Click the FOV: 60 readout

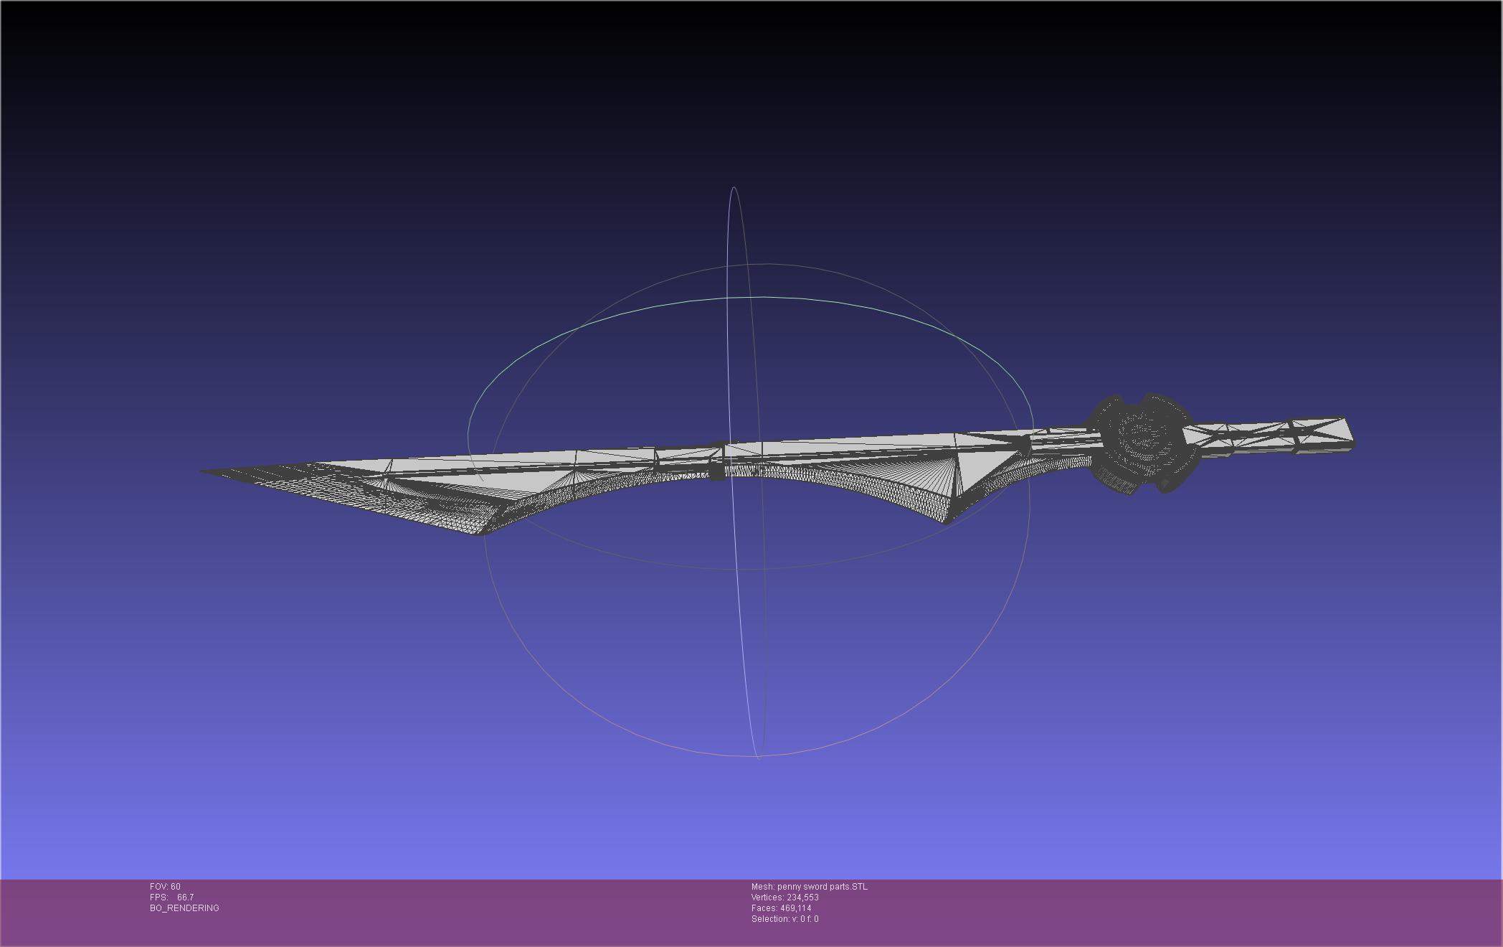(x=165, y=887)
